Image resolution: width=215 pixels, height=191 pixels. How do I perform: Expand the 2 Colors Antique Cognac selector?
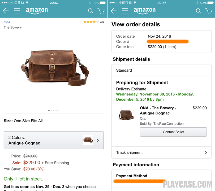54,140
